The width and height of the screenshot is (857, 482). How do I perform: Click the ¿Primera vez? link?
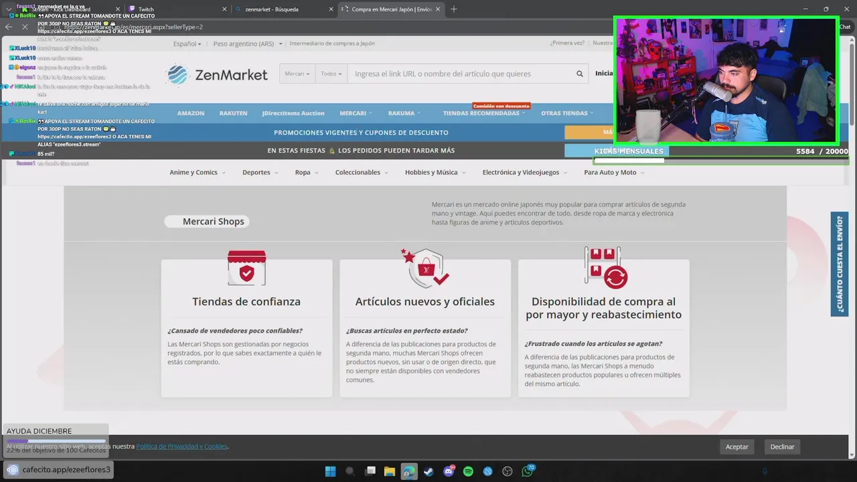point(567,43)
